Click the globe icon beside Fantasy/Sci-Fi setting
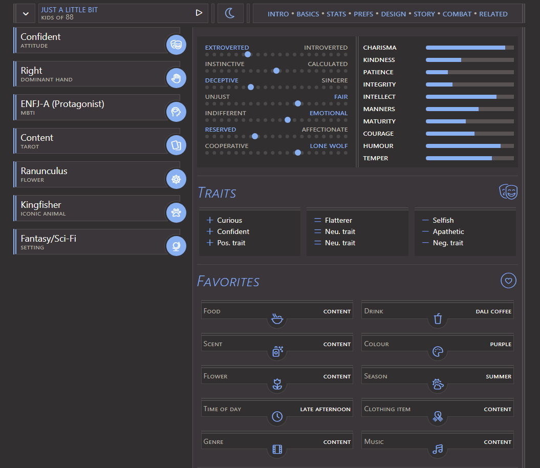540x468 pixels. click(x=176, y=246)
